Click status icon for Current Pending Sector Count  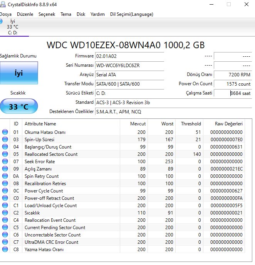pyautogui.click(x=5, y=227)
